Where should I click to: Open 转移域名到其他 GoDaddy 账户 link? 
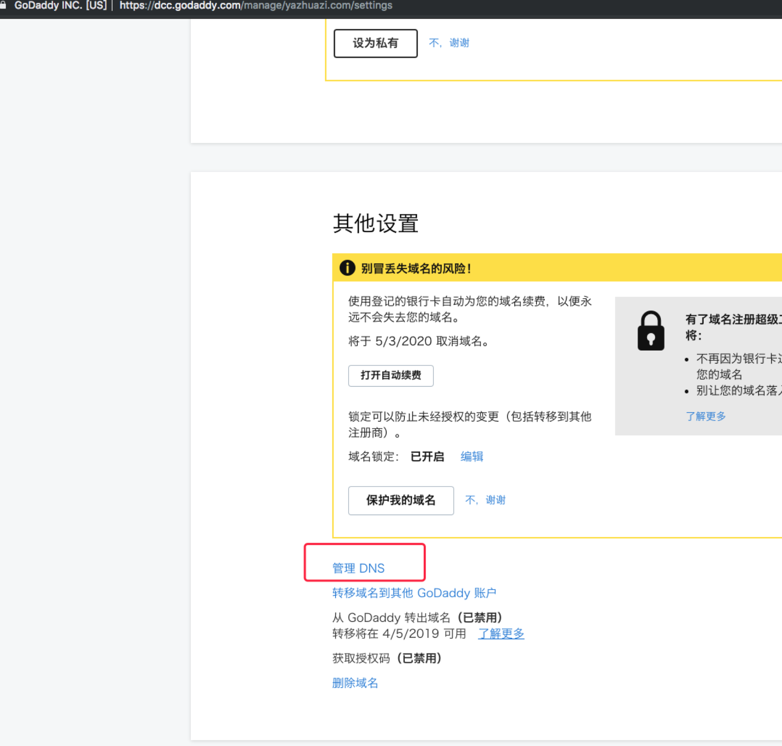click(x=414, y=593)
